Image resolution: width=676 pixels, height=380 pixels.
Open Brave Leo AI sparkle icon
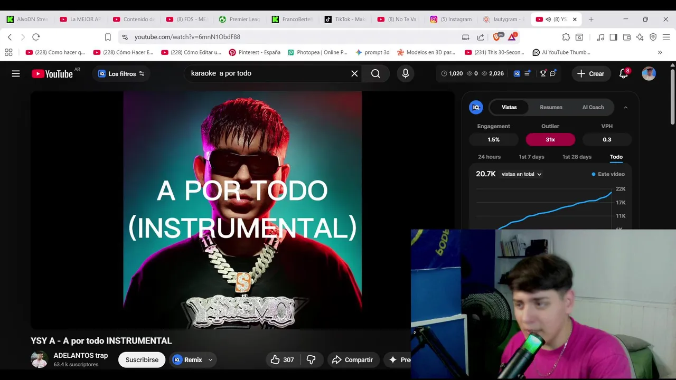(640, 37)
